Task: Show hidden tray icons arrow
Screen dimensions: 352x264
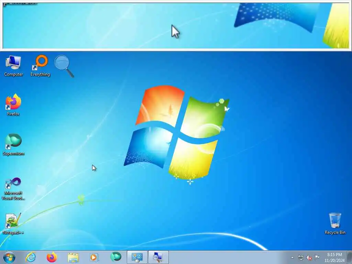Action: click(292, 257)
